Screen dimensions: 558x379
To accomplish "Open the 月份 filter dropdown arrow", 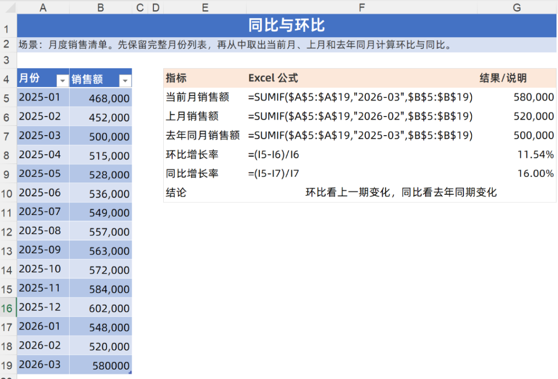I will coord(63,80).
